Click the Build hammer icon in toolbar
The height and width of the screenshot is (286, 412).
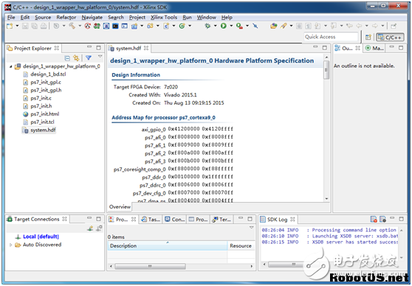tap(72, 26)
